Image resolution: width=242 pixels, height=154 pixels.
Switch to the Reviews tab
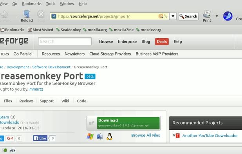click(26, 101)
